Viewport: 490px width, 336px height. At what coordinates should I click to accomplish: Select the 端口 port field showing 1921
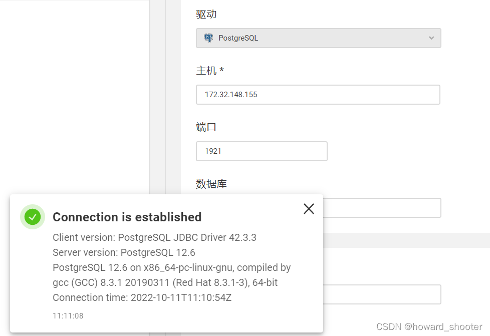point(262,151)
